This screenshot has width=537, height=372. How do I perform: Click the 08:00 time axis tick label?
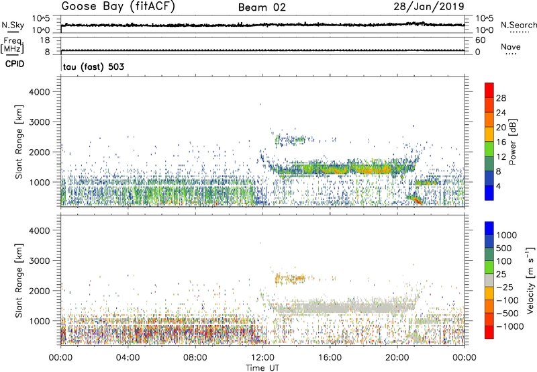[195, 358]
